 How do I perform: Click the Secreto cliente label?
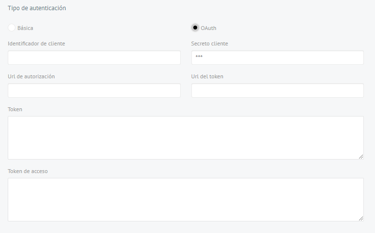click(x=210, y=44)
